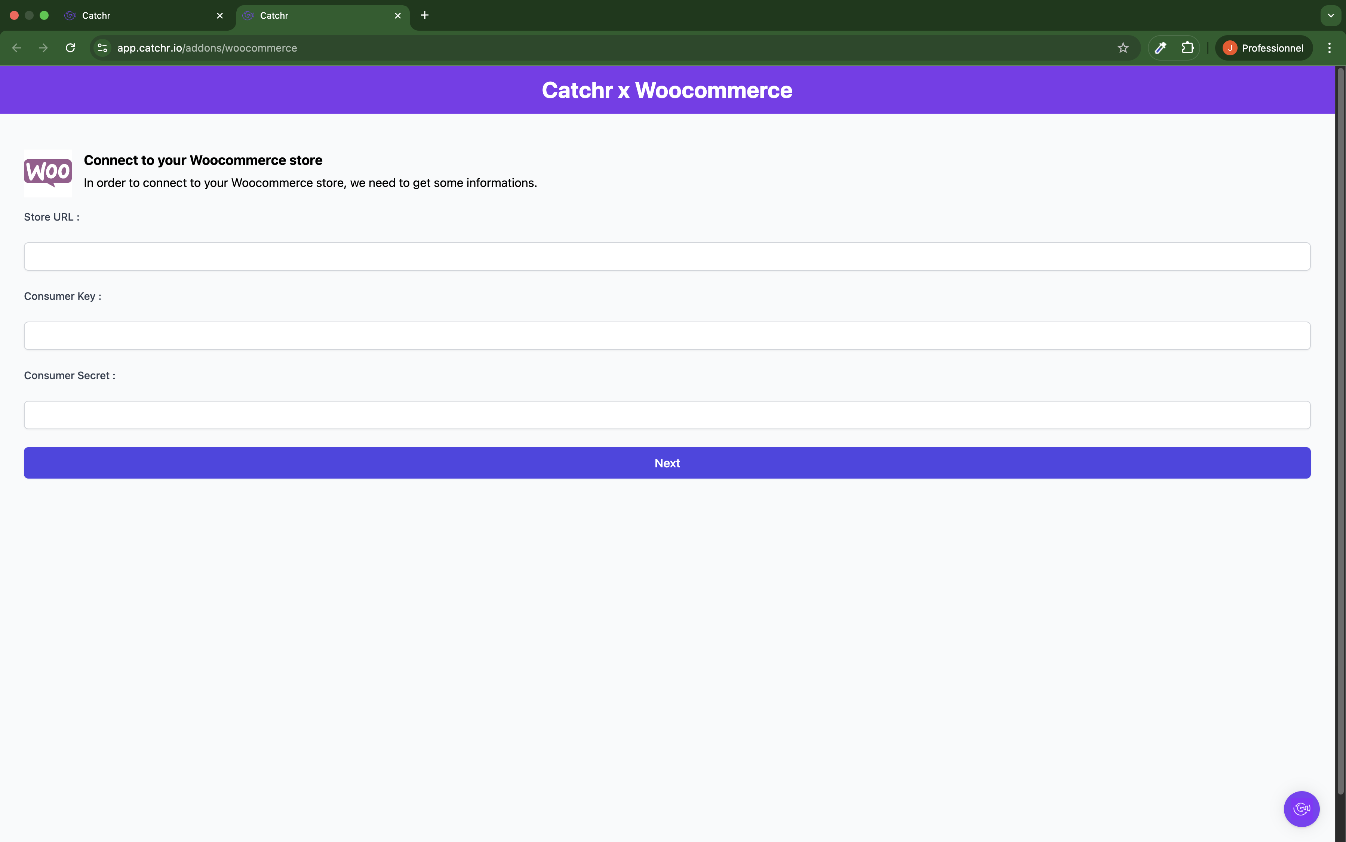The width and height of the screenshot is (1346, 842).
Task: Click the Connect to your Woocommerce store heading
Action: click(203, 160)
